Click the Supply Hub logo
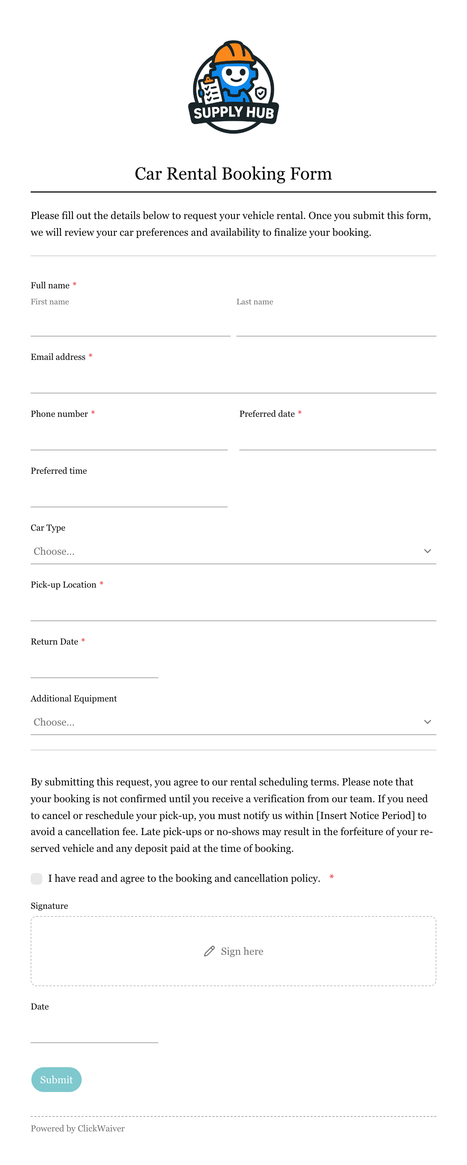 233,87
